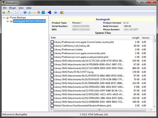Click the open backup folder toolbar icon
Viewport: 158px width, 118px height.
pos(8,12)
